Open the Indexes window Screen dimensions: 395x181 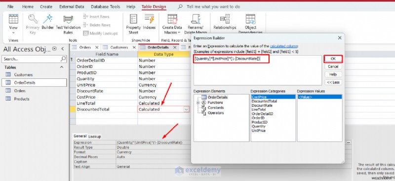click(149, 22)
